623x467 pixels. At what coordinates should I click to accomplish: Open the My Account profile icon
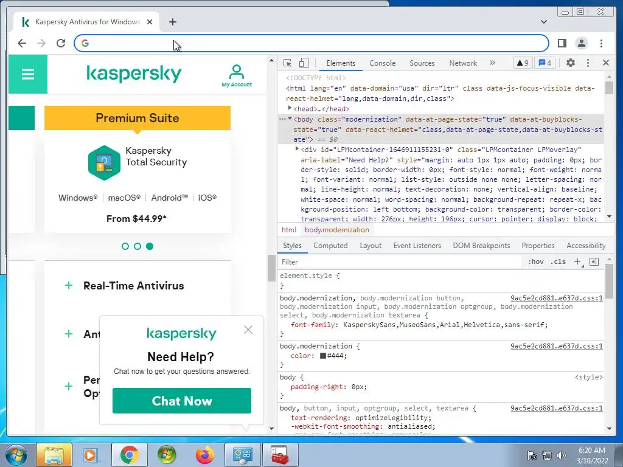[237, 75]
